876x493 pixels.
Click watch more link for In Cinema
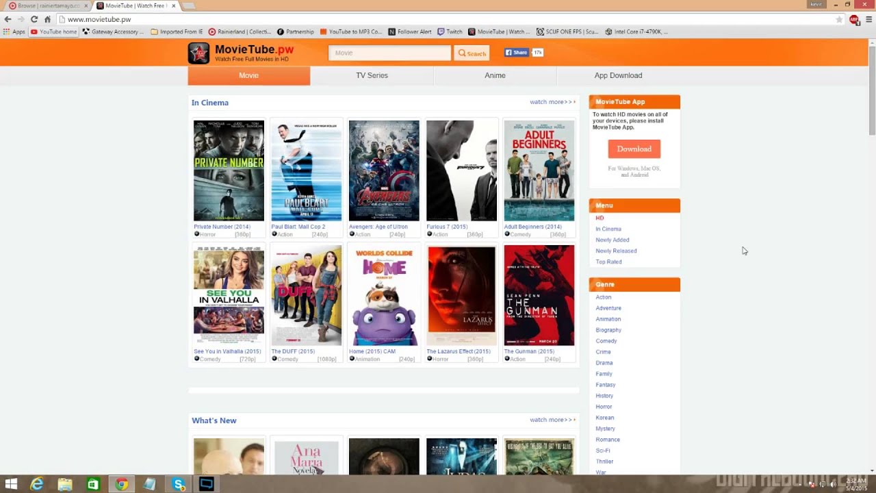point(552,102)
